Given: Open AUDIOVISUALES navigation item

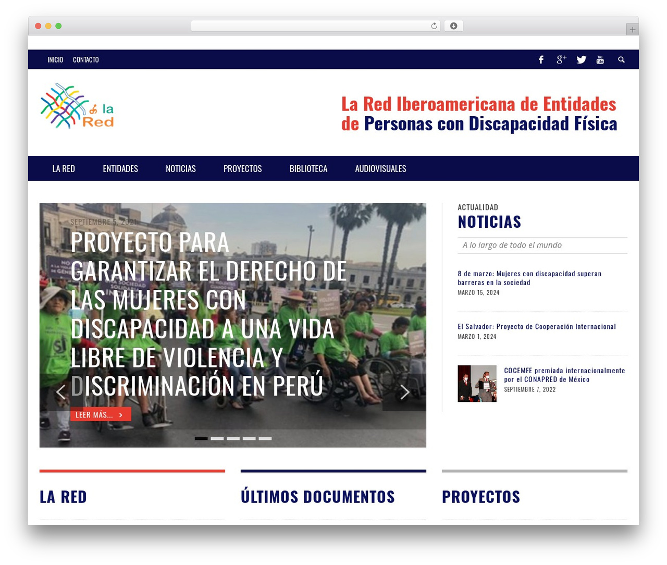Looking at the screenshot, I should pyautogui.click(x=380, y=168).
